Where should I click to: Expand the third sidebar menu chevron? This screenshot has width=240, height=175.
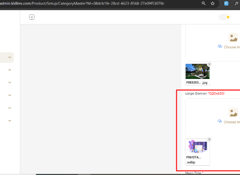pos(10,83)
